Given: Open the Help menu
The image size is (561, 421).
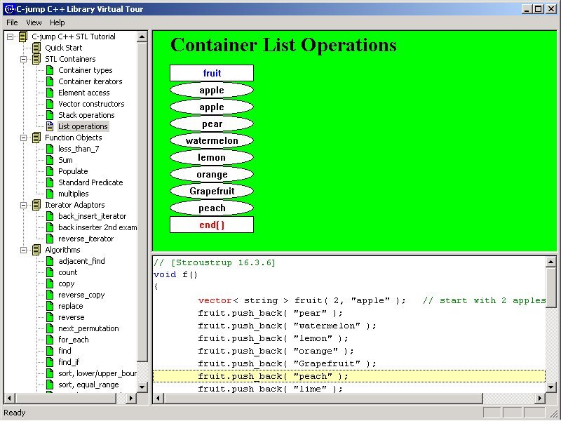Looking at the screenshot, I should pyautogui.click(x=58, y=22).
